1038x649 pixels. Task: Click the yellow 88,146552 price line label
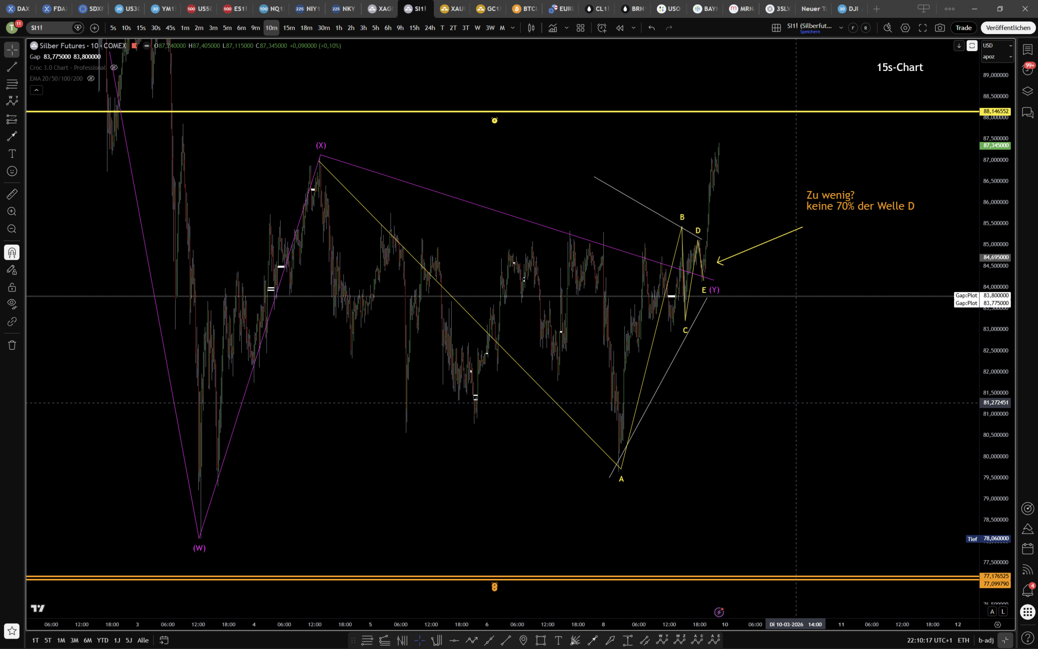point(995,112)
